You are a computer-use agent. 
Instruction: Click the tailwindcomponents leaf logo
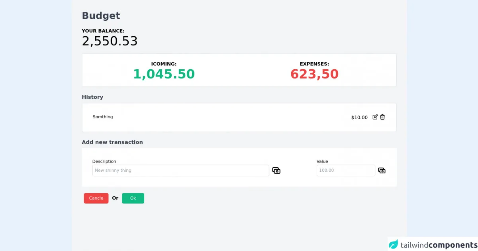click(x=394, y=244)
